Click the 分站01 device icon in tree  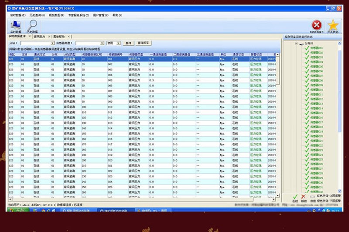[x=301, y=44]
